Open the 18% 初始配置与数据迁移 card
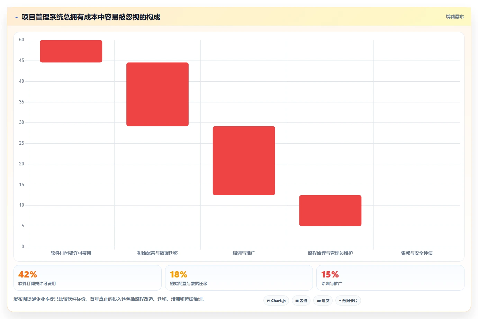 click(239, 278)
